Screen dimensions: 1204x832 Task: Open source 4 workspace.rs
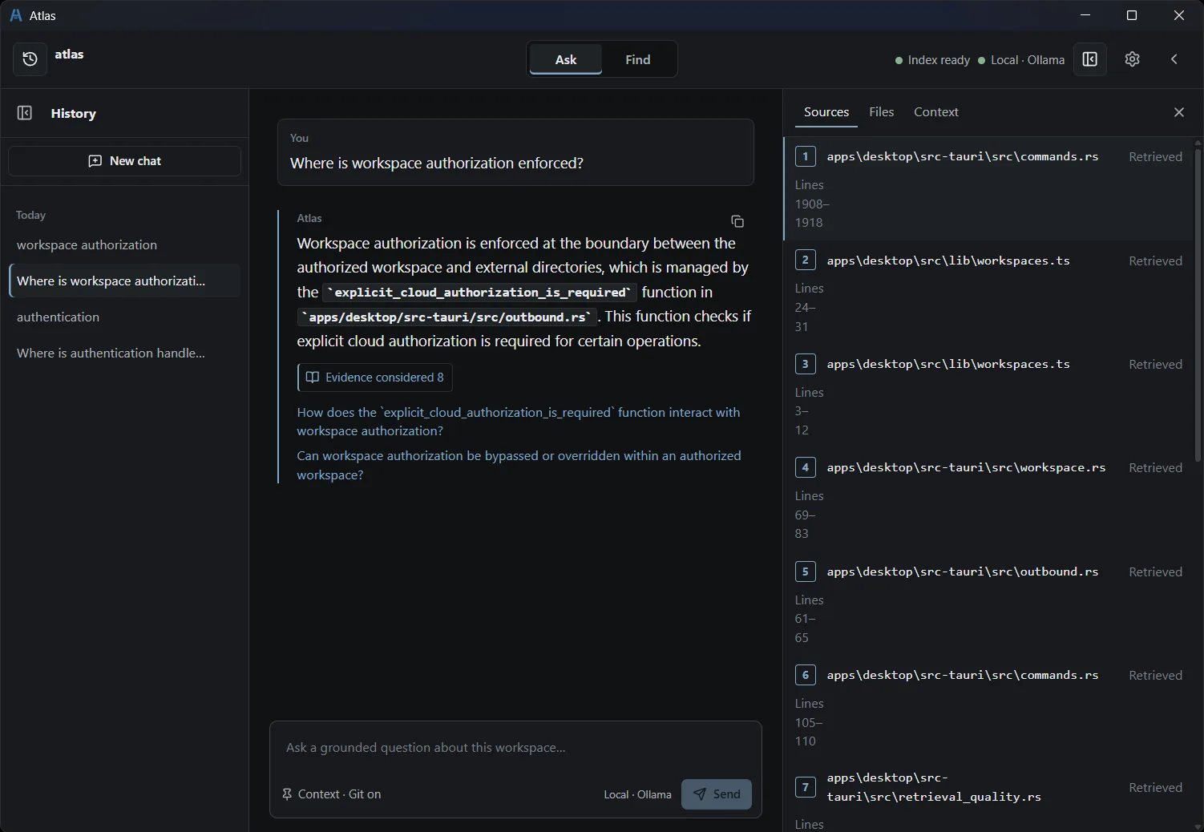coord(988,499)
